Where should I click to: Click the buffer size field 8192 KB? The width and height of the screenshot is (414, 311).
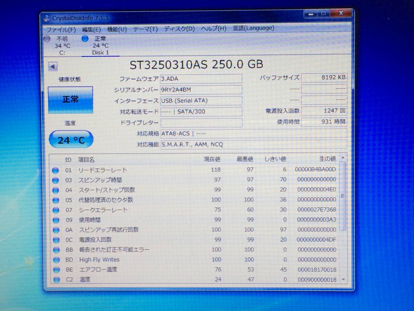click(324, 78)
